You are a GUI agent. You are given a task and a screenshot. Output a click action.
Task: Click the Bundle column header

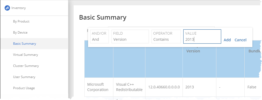click(x=255, y=51)
